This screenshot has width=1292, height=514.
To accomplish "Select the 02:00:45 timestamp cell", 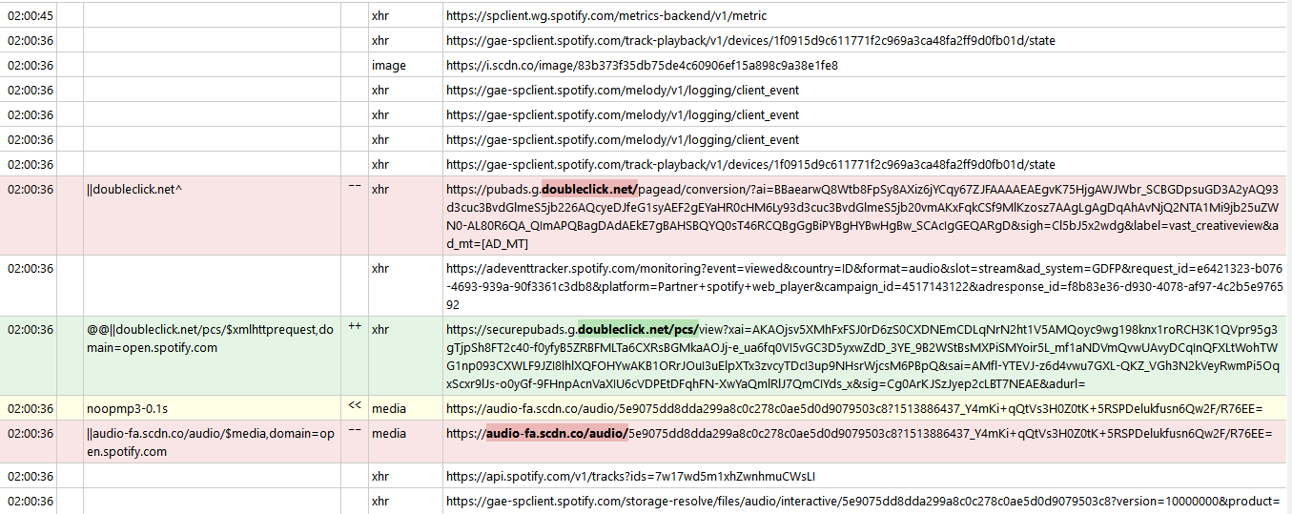I will click(30, 16).
